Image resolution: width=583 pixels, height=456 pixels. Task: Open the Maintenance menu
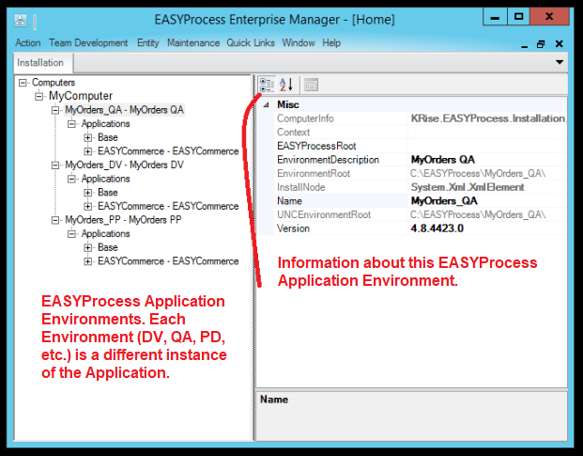[x=193, y=43]
